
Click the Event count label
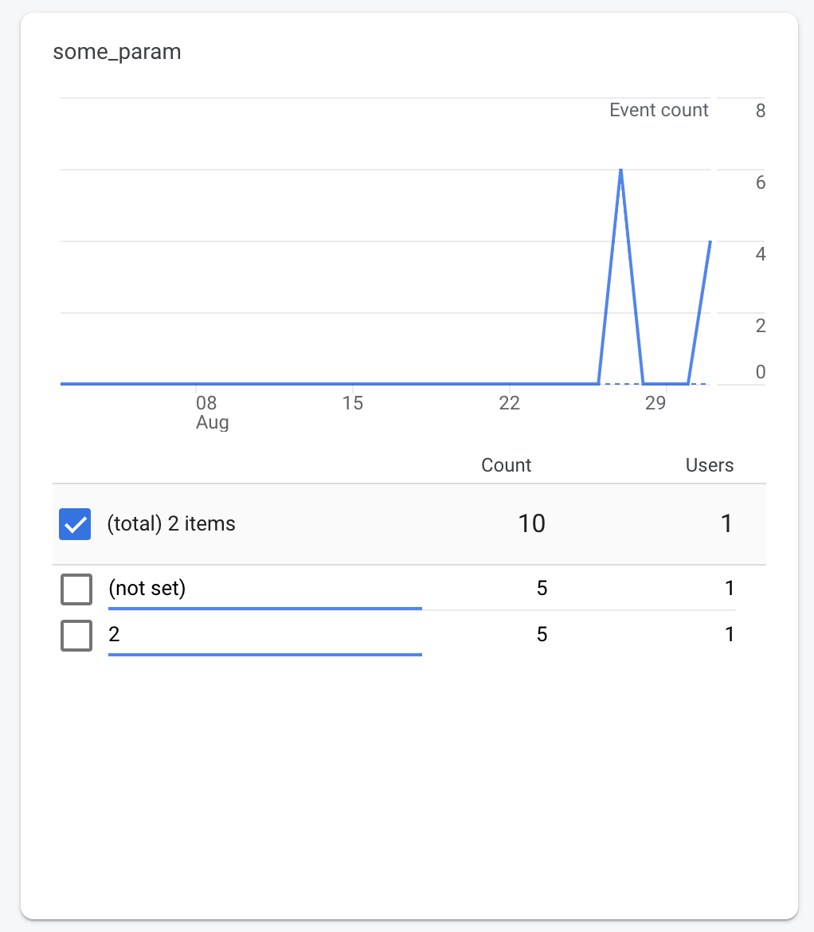point(659,110)
